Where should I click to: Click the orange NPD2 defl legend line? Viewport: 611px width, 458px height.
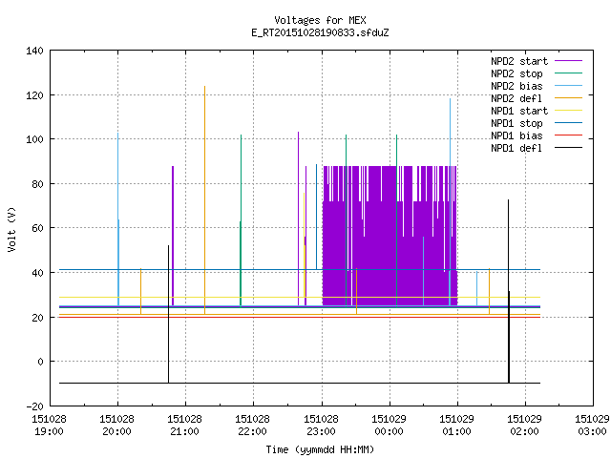pos(568,97)
